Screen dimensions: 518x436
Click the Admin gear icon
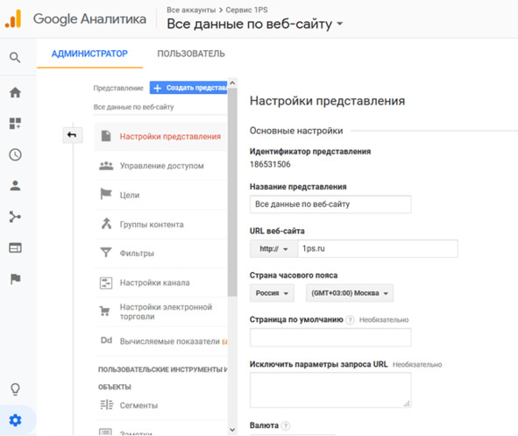click(x=15, y=420)
